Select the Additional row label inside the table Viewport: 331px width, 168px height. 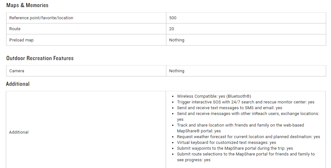(19, 132)
